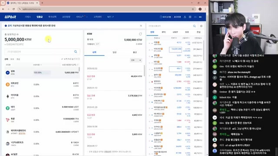Open a new browser tab with the plus icon

[42, 3]
